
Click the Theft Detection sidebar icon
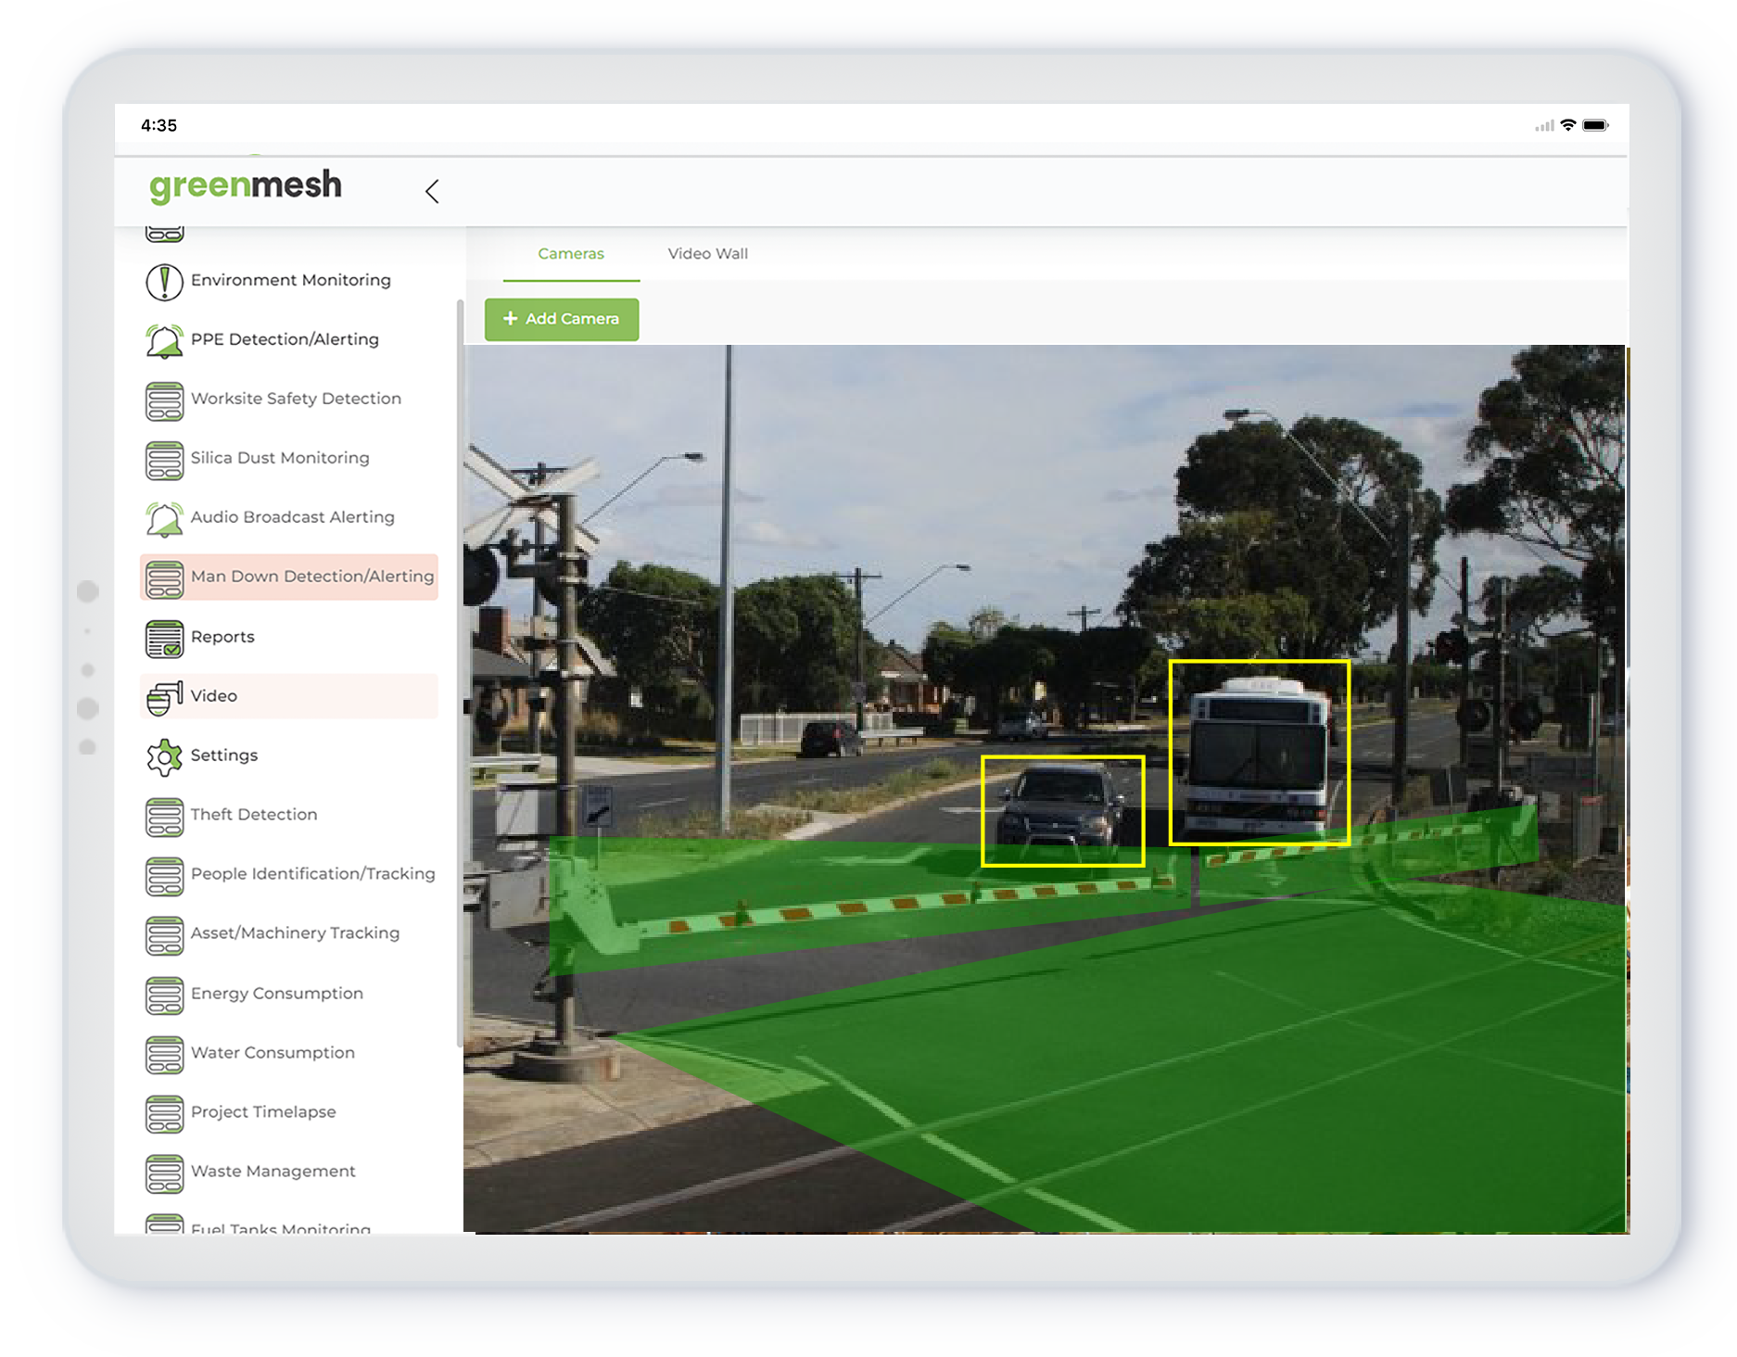coord(164,816)
